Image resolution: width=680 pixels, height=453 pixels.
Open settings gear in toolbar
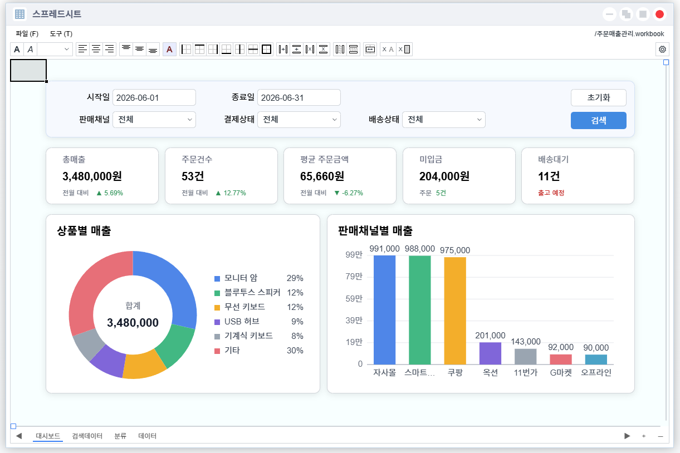662,50
